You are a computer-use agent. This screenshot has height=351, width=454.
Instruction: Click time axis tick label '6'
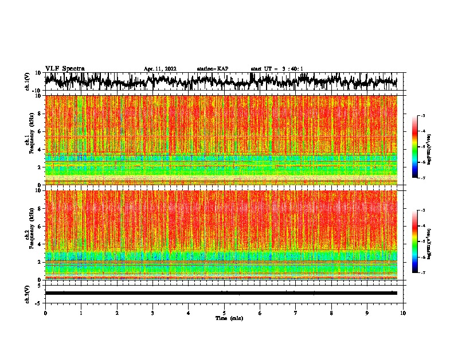(x=260, y=313)
